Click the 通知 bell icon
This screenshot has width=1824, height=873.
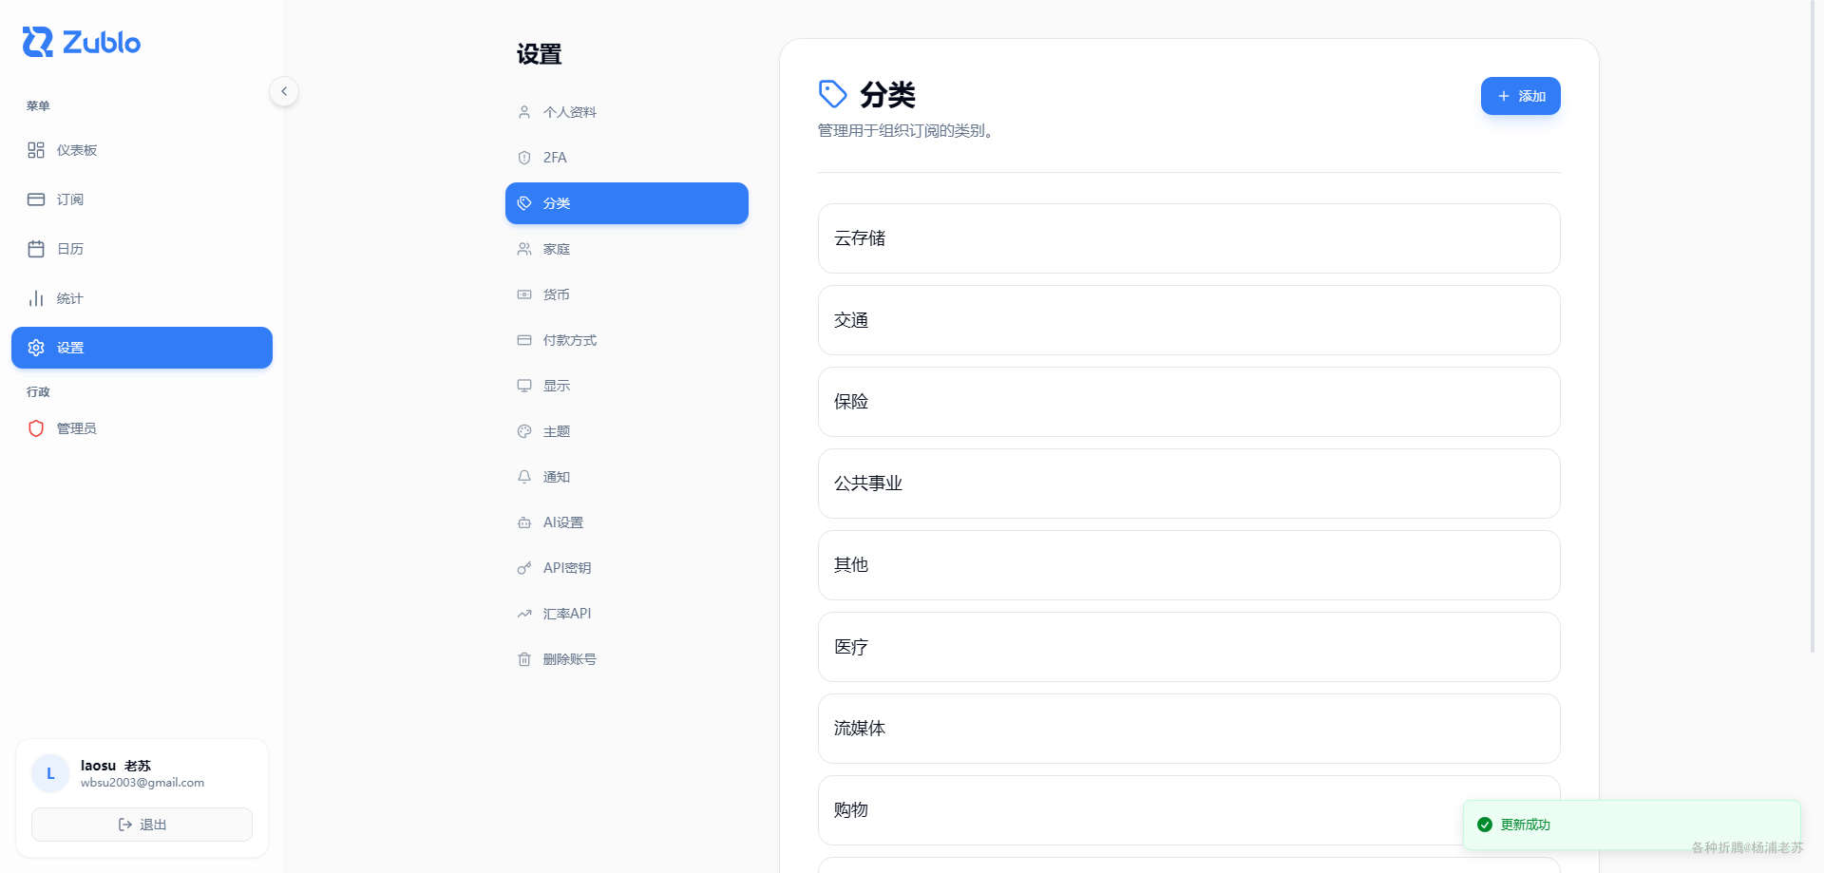pos(524,477)
